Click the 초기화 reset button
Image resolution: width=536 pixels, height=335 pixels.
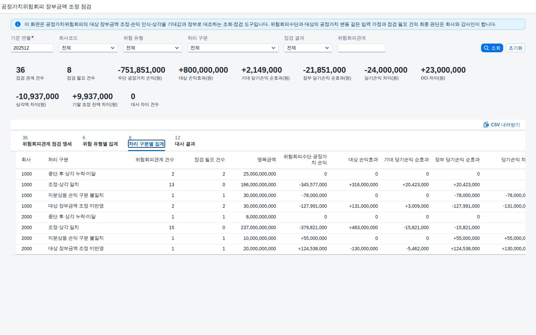515,48
